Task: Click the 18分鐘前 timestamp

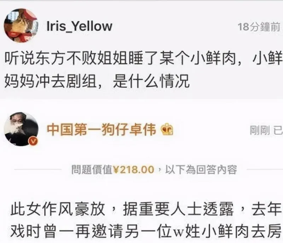Action: point(259,27)
